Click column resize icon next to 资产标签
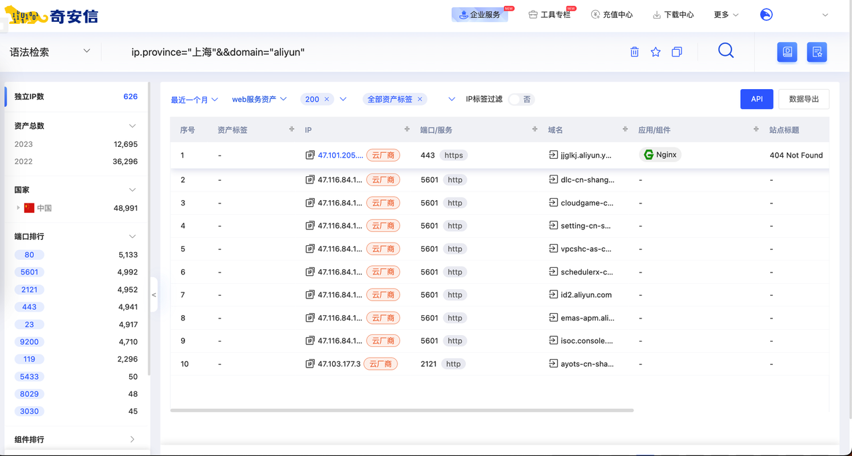The image size is (852, 456). tap(292, 130)
